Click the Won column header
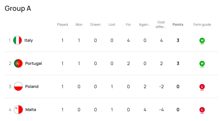Viewport: 220px width, 121px height. click(79, 25)
